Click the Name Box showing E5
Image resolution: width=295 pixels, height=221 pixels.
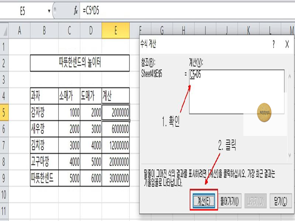[22, 11]
